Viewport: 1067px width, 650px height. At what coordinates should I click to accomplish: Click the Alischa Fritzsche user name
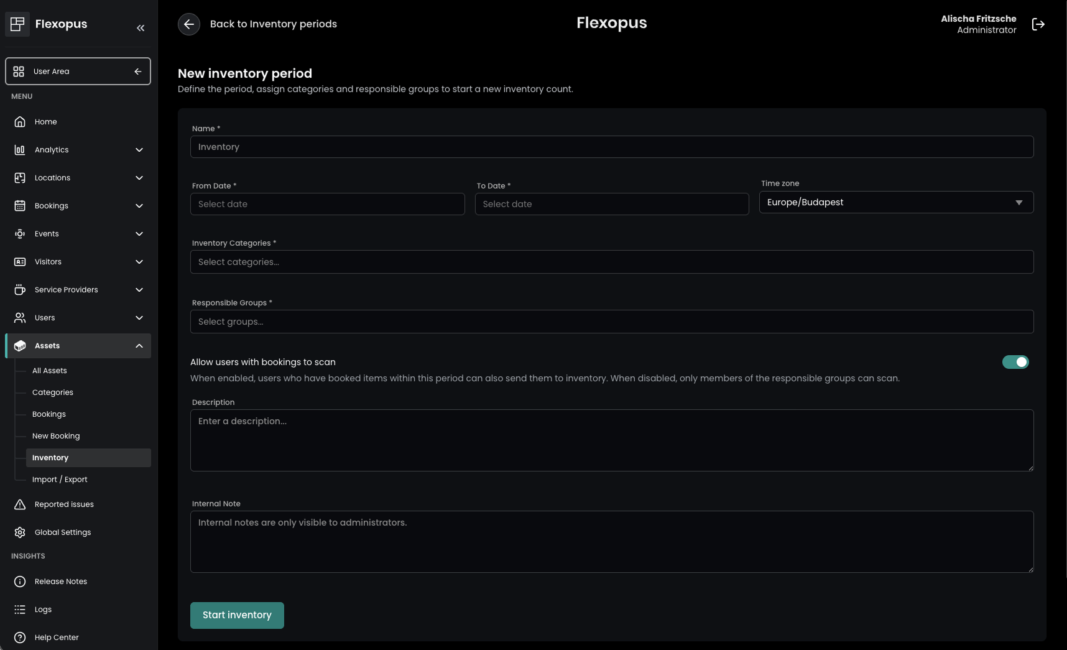tap(979, 19)
